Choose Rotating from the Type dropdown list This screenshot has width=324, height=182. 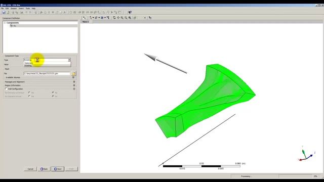pos(47,65)
